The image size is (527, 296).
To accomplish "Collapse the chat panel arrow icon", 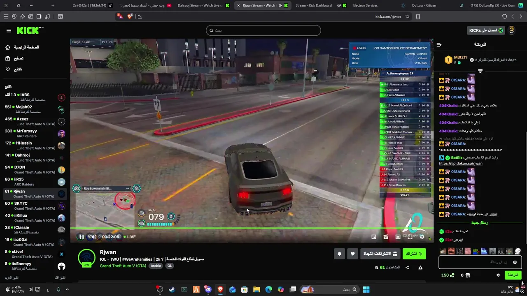I will pyautogui.click(x=439, y=44).
